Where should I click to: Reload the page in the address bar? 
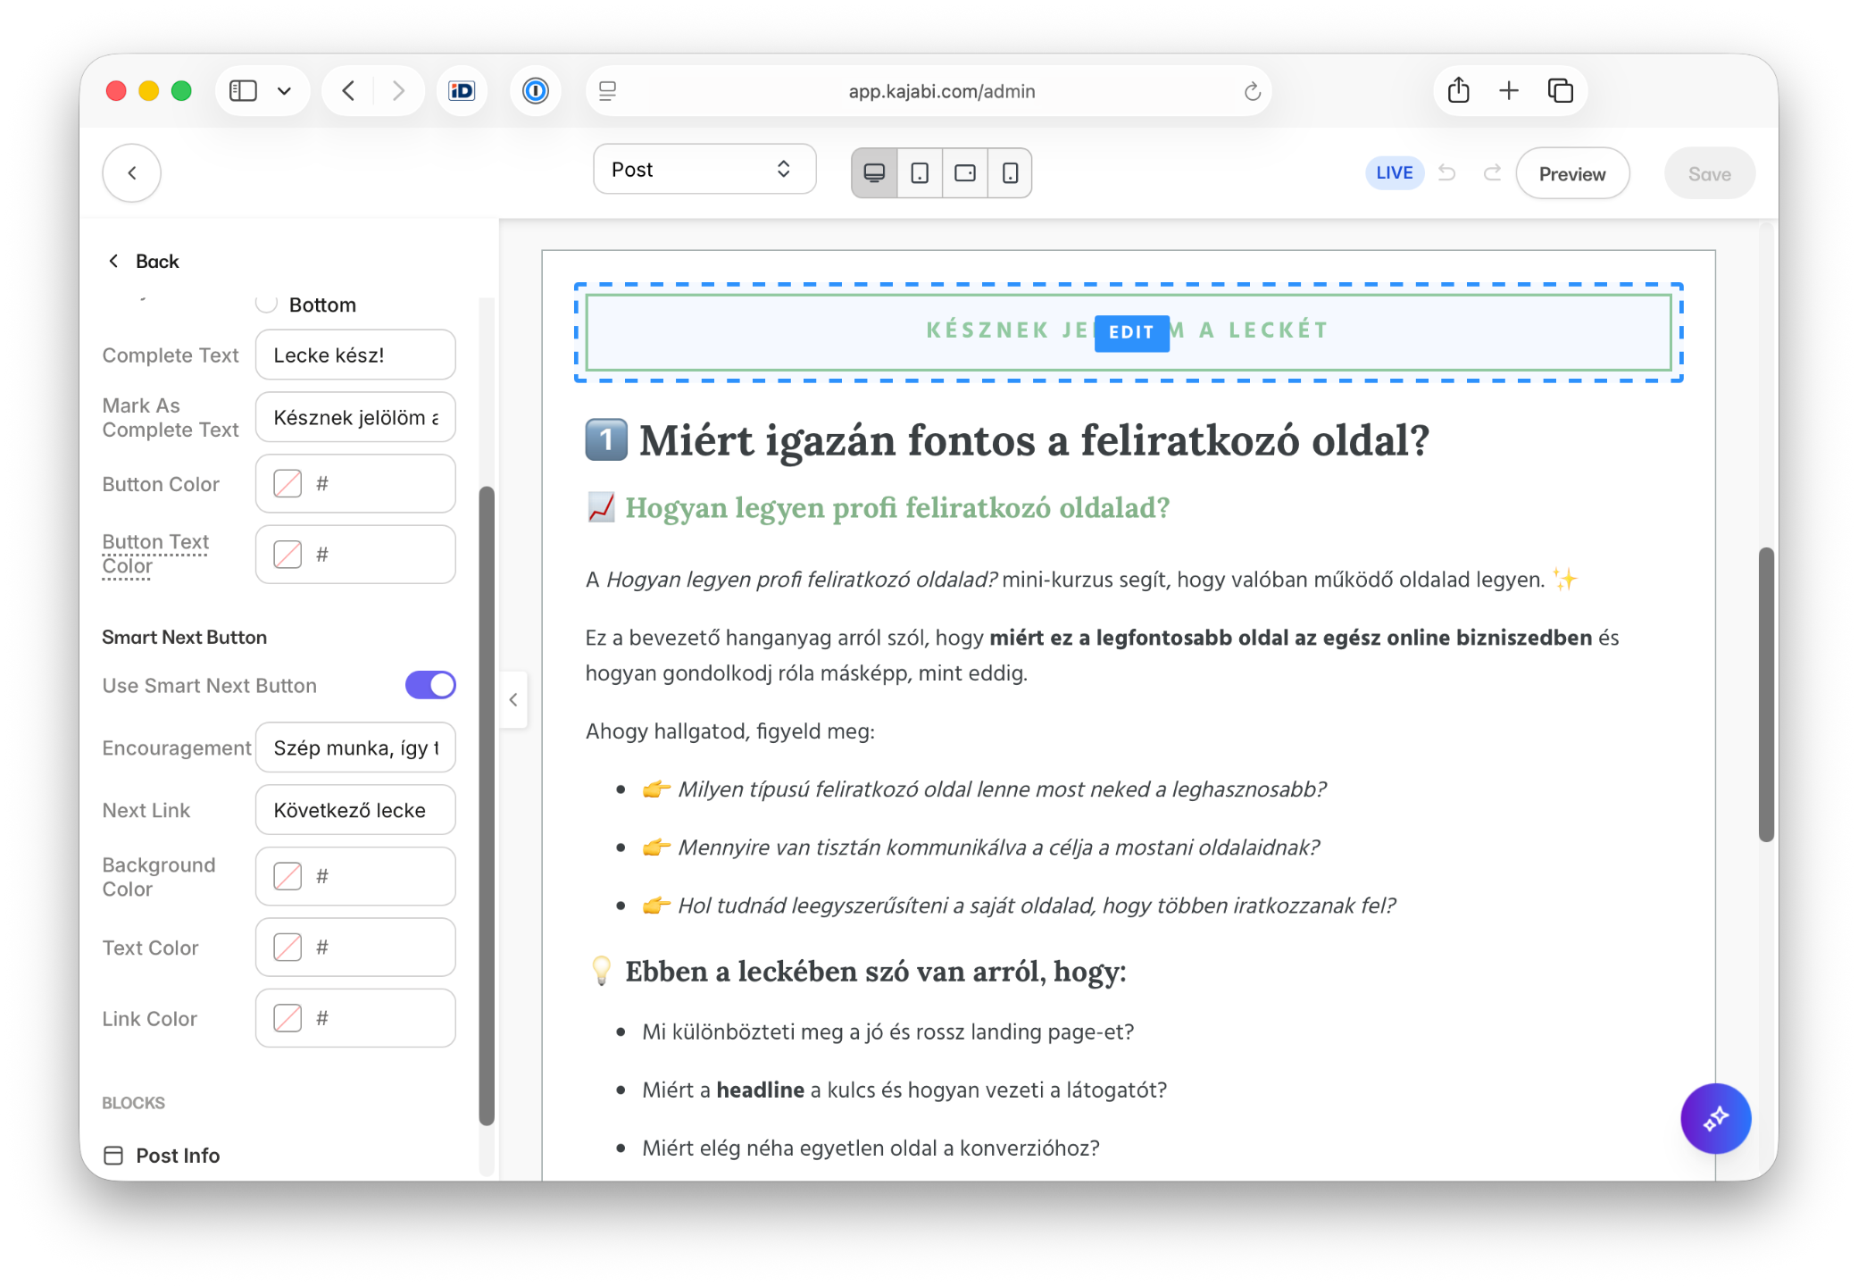click(x=1252, y=91)
